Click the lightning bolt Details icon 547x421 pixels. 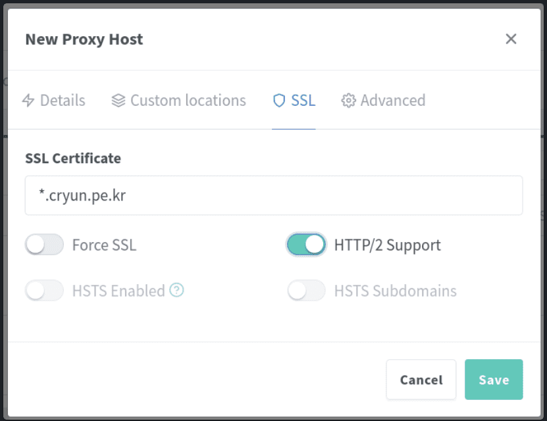pyautogui.click(x=28, y=101)
